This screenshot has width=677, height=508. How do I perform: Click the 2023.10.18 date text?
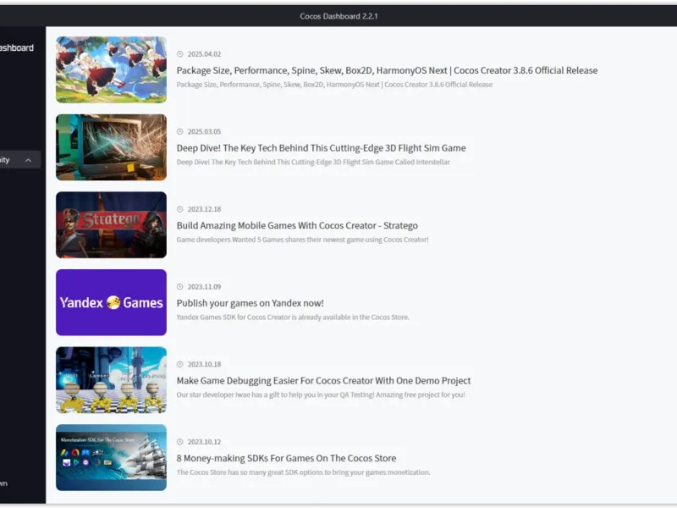(204, 364)
